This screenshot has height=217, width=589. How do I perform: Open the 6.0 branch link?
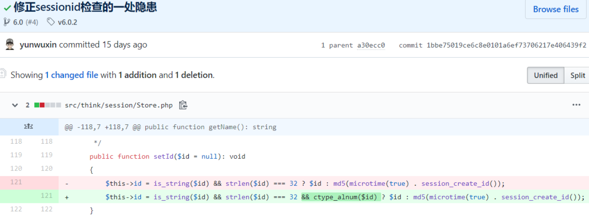click(x=18, y=22)
